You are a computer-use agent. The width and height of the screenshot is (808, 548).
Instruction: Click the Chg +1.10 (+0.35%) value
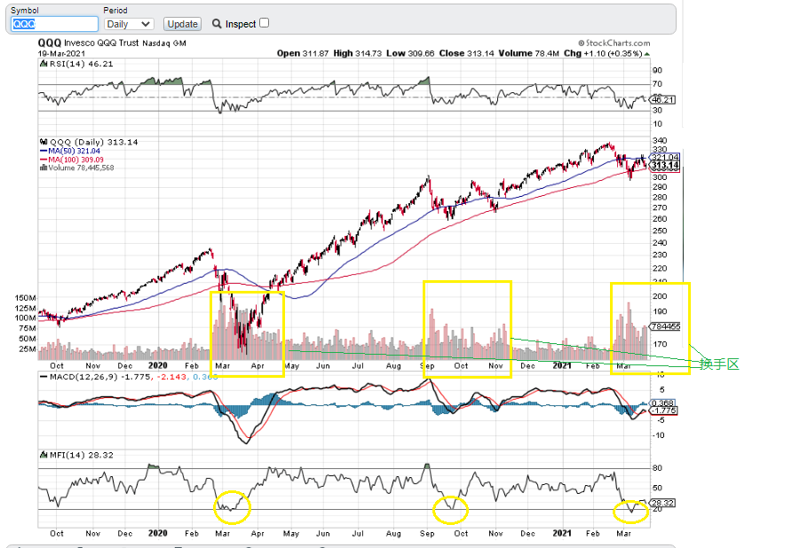click(x=603, y=53)
